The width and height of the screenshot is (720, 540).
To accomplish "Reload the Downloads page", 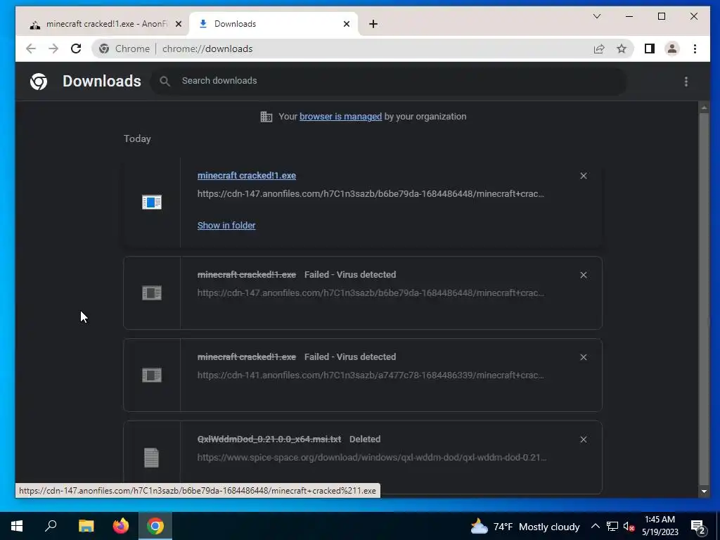I will [76, 49].
